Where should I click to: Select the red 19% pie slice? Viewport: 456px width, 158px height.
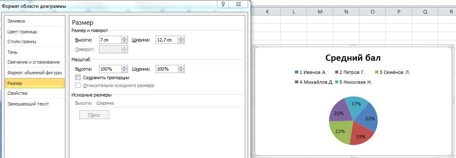(361, 136)
